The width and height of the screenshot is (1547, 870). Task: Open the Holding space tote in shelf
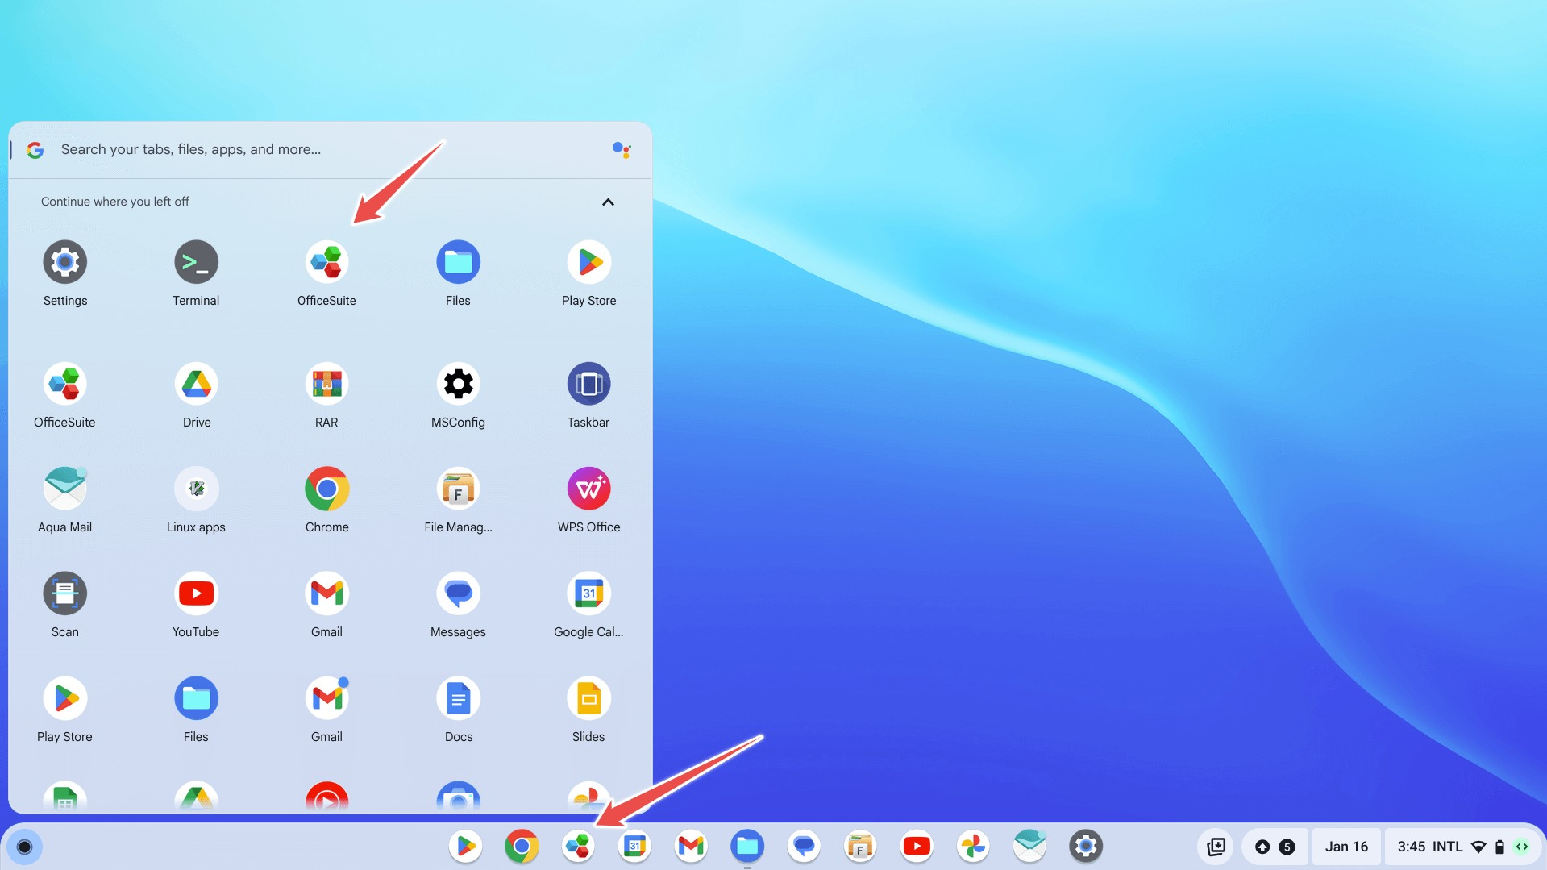pos(1216,847)
